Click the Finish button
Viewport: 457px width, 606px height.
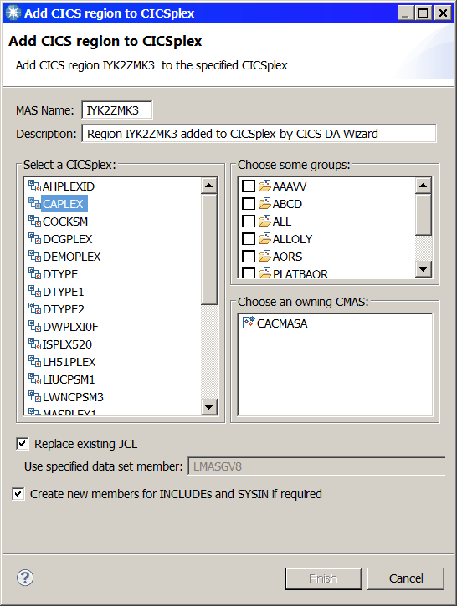323,578
